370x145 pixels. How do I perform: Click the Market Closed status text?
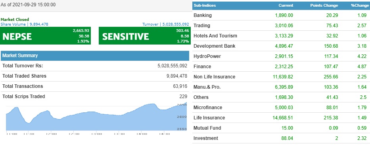point(15,19)
